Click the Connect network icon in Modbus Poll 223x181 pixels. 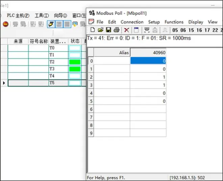pyautogui.click(x=147, y=30)
